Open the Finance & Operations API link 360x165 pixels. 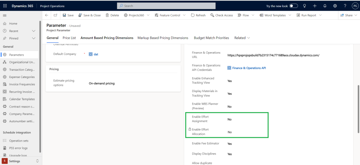(249, 68)
